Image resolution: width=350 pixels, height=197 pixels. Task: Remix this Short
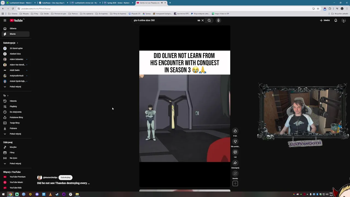click(235, 173)
